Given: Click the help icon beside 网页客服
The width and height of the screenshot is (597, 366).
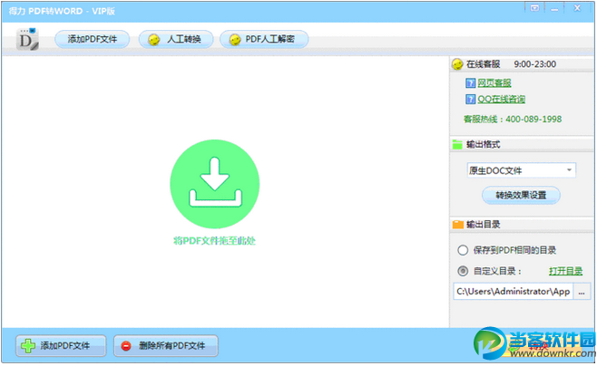Looking at the screenshot, I should coord(470,82).
